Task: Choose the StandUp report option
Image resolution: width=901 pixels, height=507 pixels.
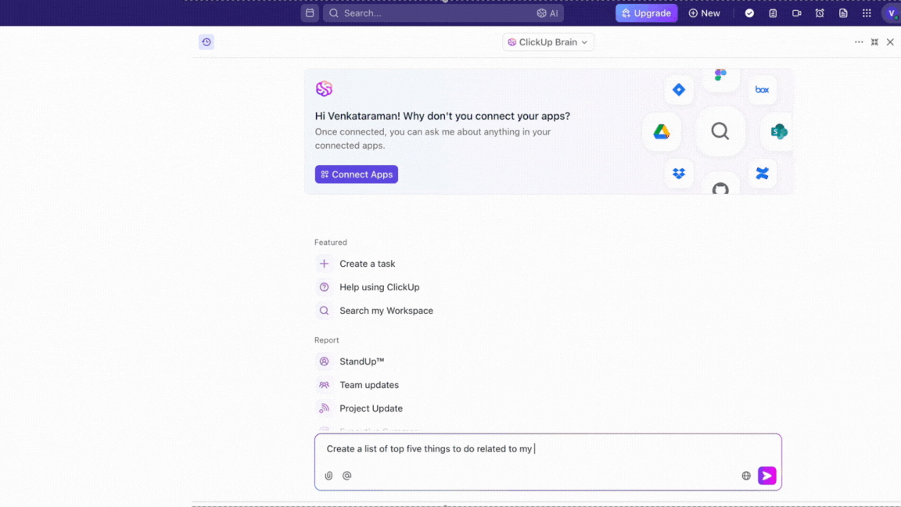Action: pos(361,361)
